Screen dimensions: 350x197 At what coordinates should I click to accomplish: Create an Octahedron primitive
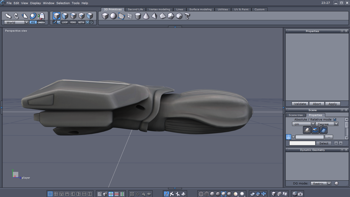[163, 16]
